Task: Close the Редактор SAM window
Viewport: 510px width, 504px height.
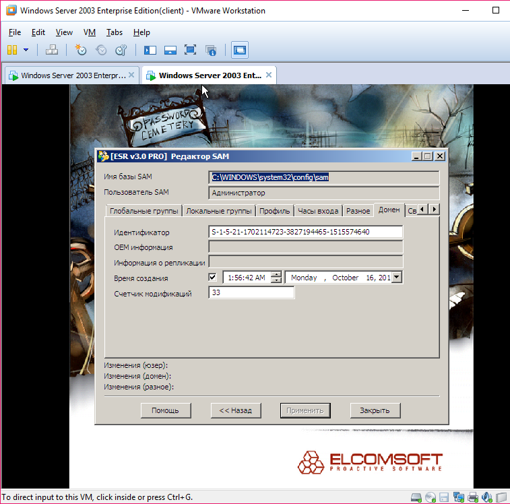Action: [x=440, y=156]
